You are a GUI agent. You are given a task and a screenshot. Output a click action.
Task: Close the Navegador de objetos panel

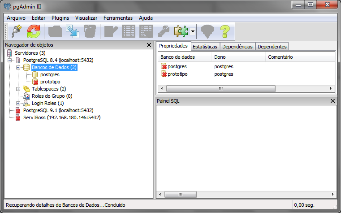tap(149, 45)
